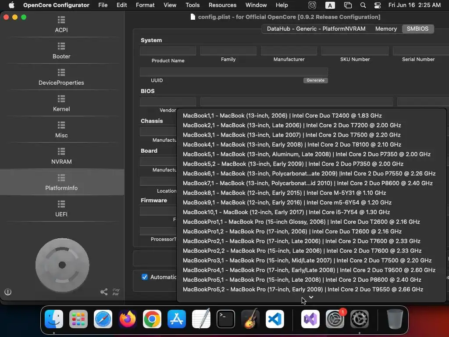Show more SMBIOS models via bottom chevron
The height and width of the screenshot is (337, 449).
[x=311, y=297]
